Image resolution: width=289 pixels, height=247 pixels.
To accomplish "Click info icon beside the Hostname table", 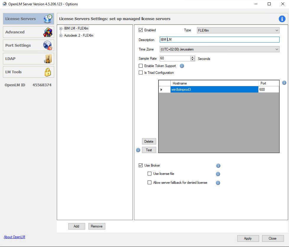I will (x=284, y=83).
